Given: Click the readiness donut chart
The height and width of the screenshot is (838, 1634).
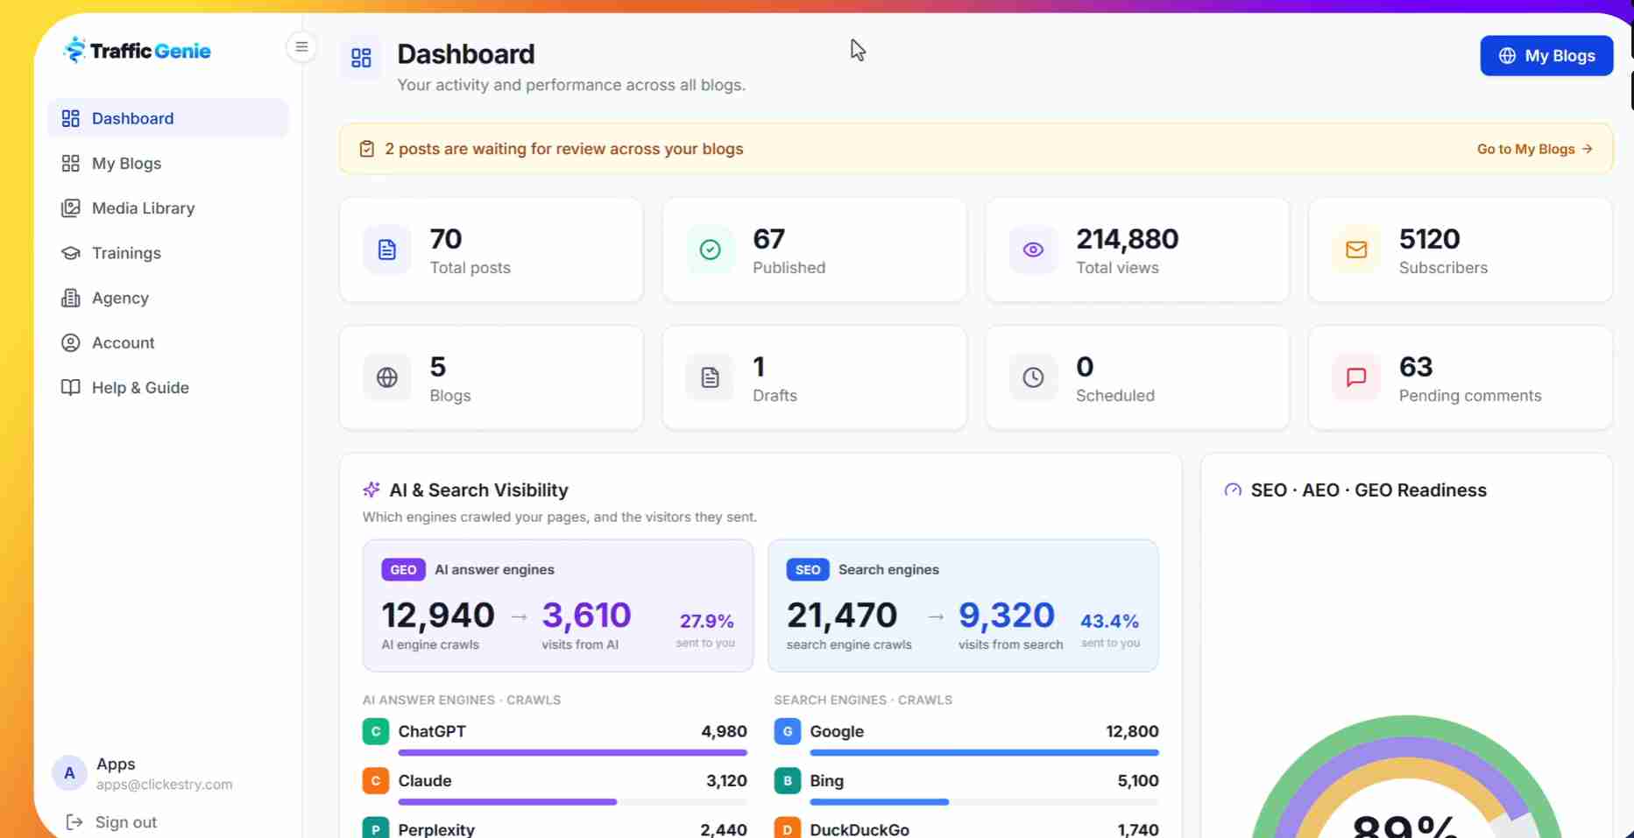Looking at the screenshot, I should (1406, 778).
